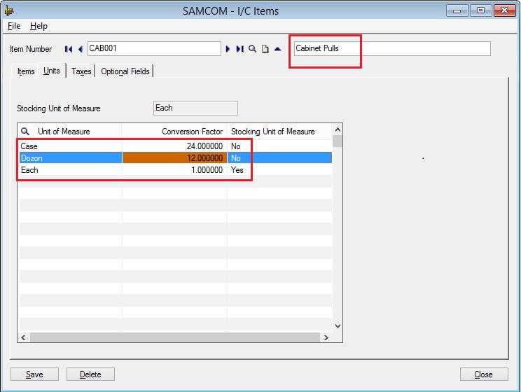Maximize the I/C Items window
521x392 pixels.
pos(480,11)
